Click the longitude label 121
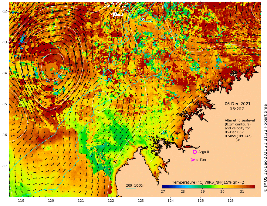This screenshot has height=206, width=267. click(81, 201)
